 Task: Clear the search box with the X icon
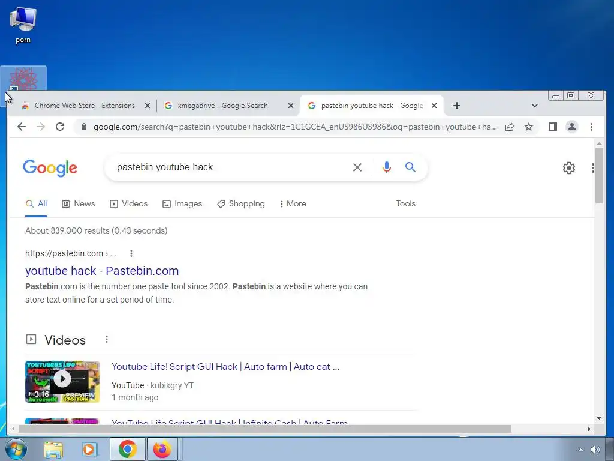coord(357,167)
